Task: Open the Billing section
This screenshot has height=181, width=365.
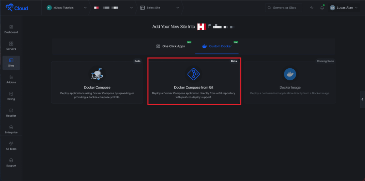Action: click(x=11, y=96)
